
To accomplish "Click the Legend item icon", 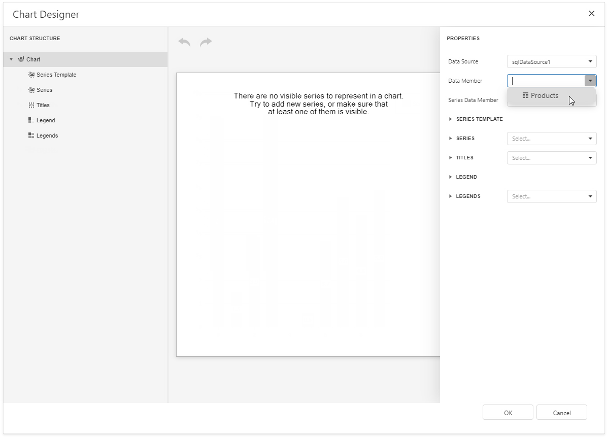I will click(x=31, y=120).
